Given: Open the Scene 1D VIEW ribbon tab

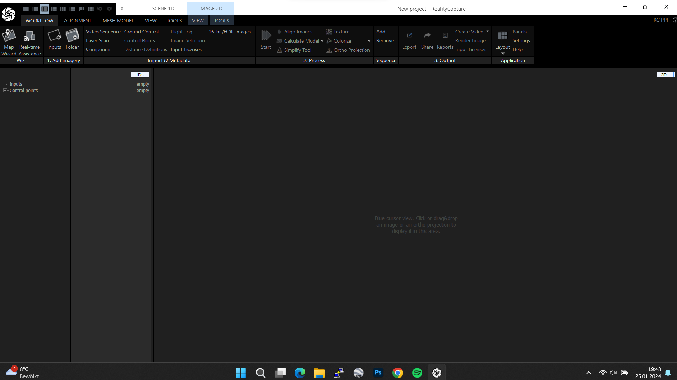Looking at the screenshot, I should (150, 21).
